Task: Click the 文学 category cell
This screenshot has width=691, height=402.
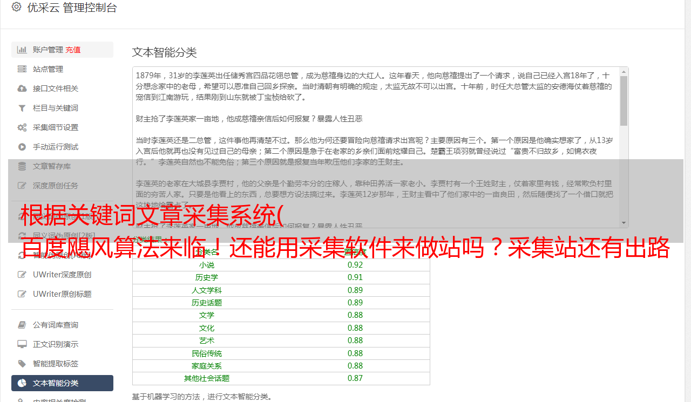Action: point(207,315)
